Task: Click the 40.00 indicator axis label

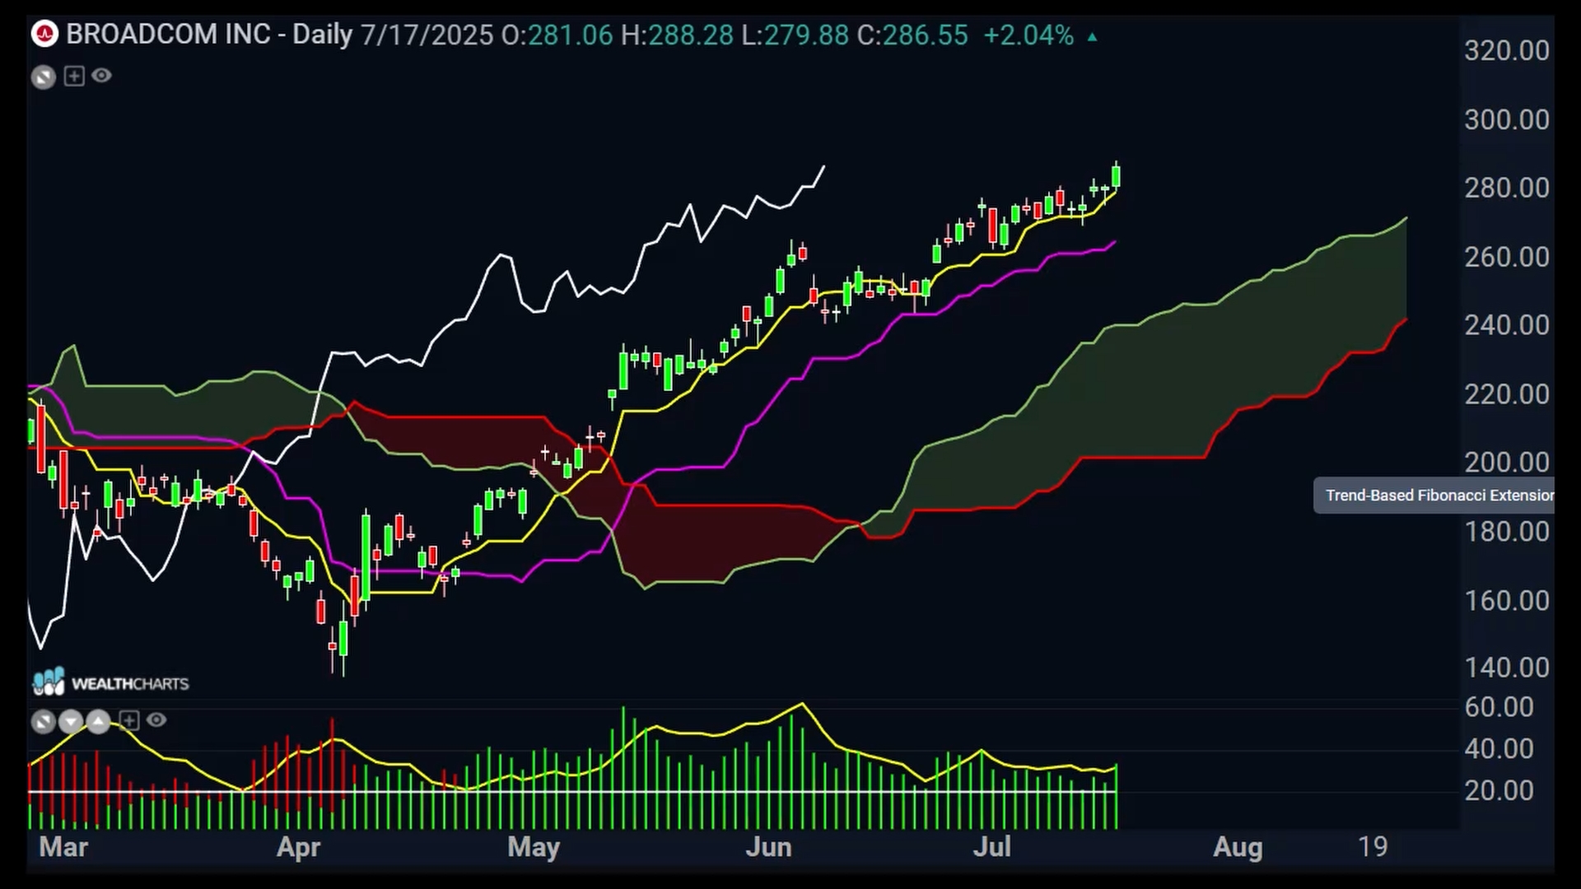Action: [x=1499, y=749]
